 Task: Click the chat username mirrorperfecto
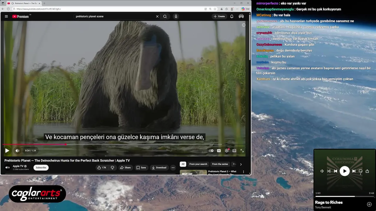[267, 4]
